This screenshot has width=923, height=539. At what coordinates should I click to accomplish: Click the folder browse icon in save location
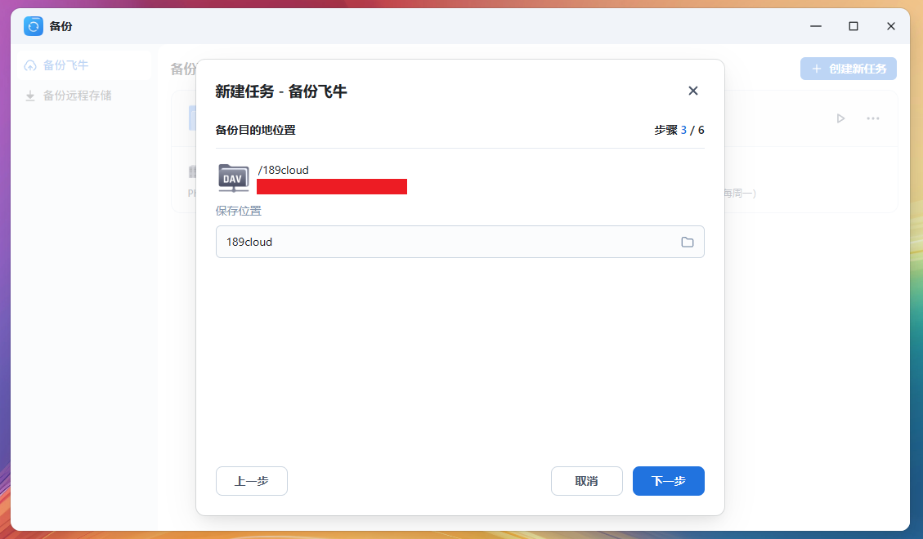[687, 242]
